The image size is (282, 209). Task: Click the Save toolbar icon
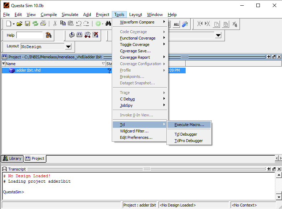[x=27, y=23]
